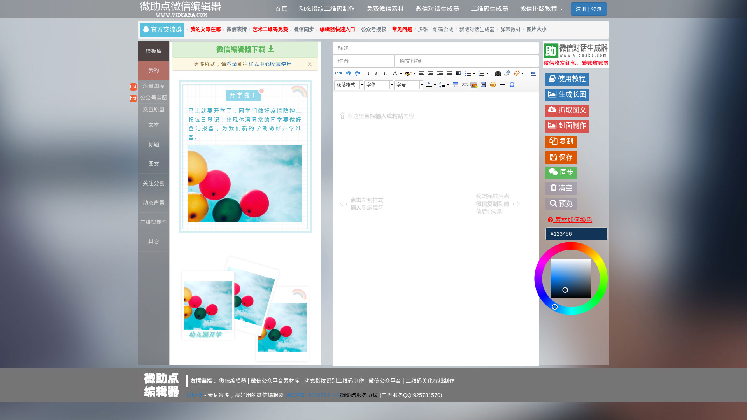Click the saturation square picker handle
The image size is (747, 420).
(565, 290)
